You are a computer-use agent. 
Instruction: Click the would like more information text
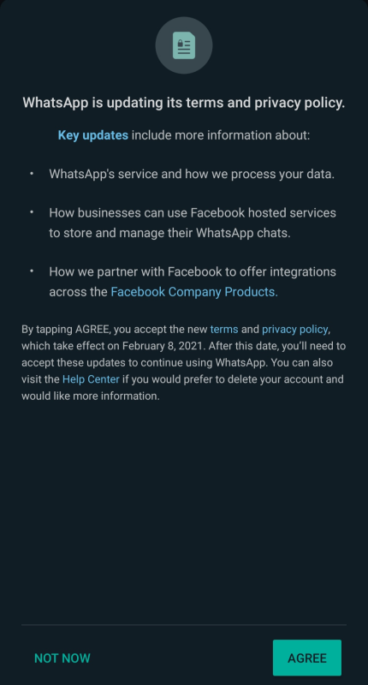tap(91, 396)
